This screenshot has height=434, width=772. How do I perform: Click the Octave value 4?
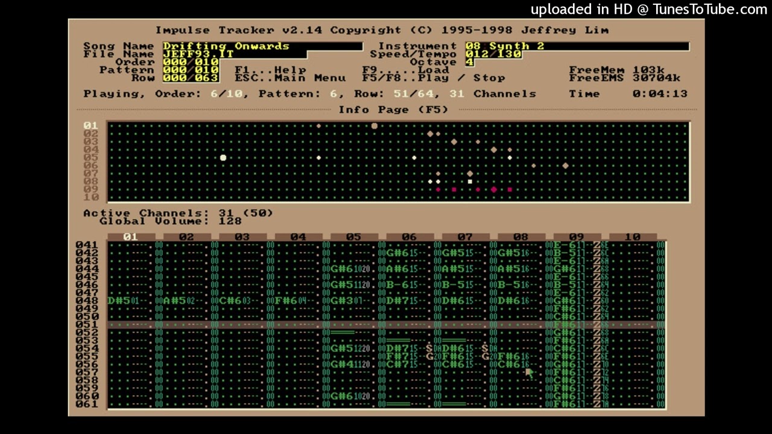[469, 62]
